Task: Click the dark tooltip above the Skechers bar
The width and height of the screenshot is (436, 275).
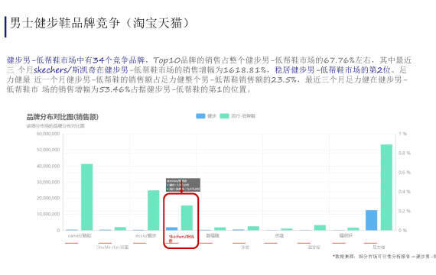Action: pyautogui.click(x=183, y=185)
